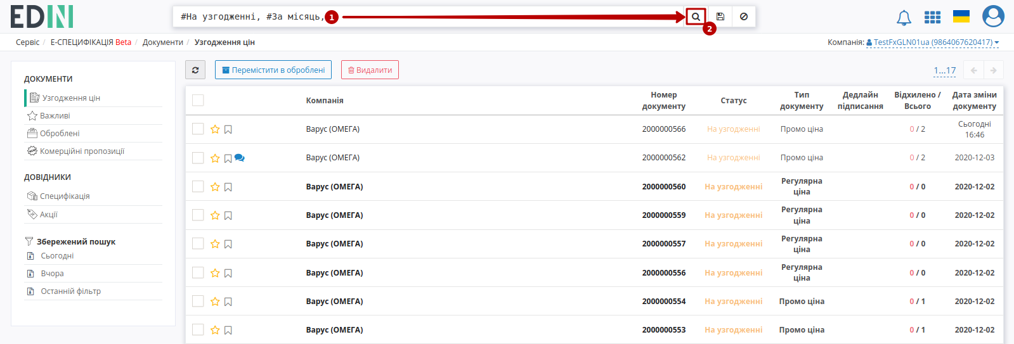The image size is (1014, 344).
Task: Open the notifications bell
Action: coord(904,18)
